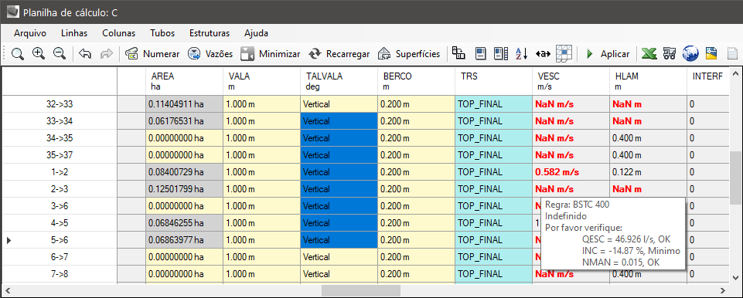This screenshot has width=743, height=298.
Task: Open the globe icon in toolbar
Action: pyautogui.click(x=690, y=54)
